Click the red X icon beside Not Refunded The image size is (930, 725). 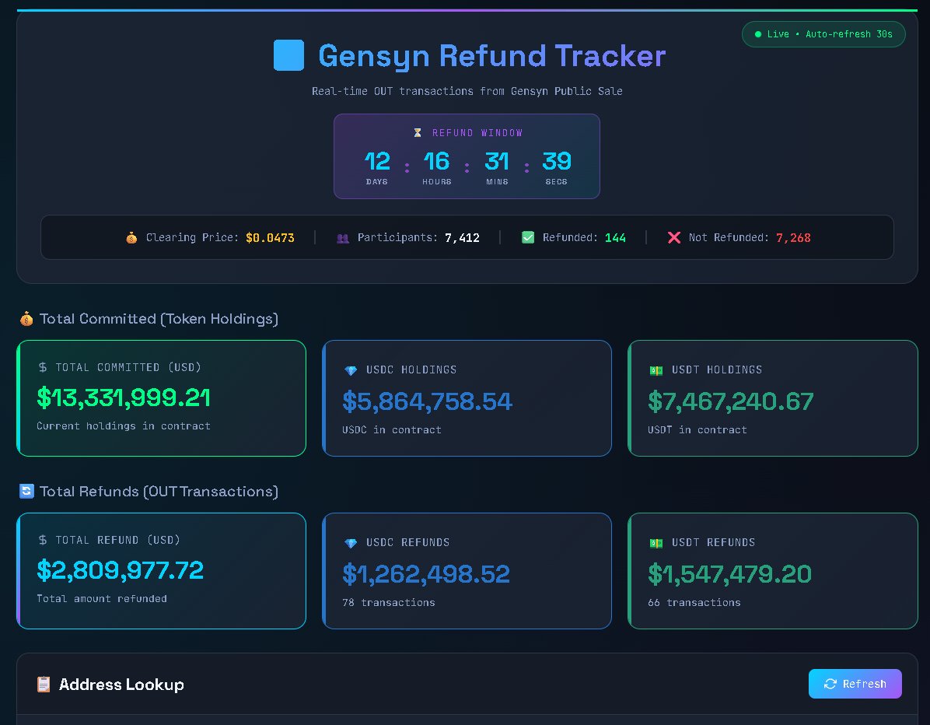(x=673, y=237)
